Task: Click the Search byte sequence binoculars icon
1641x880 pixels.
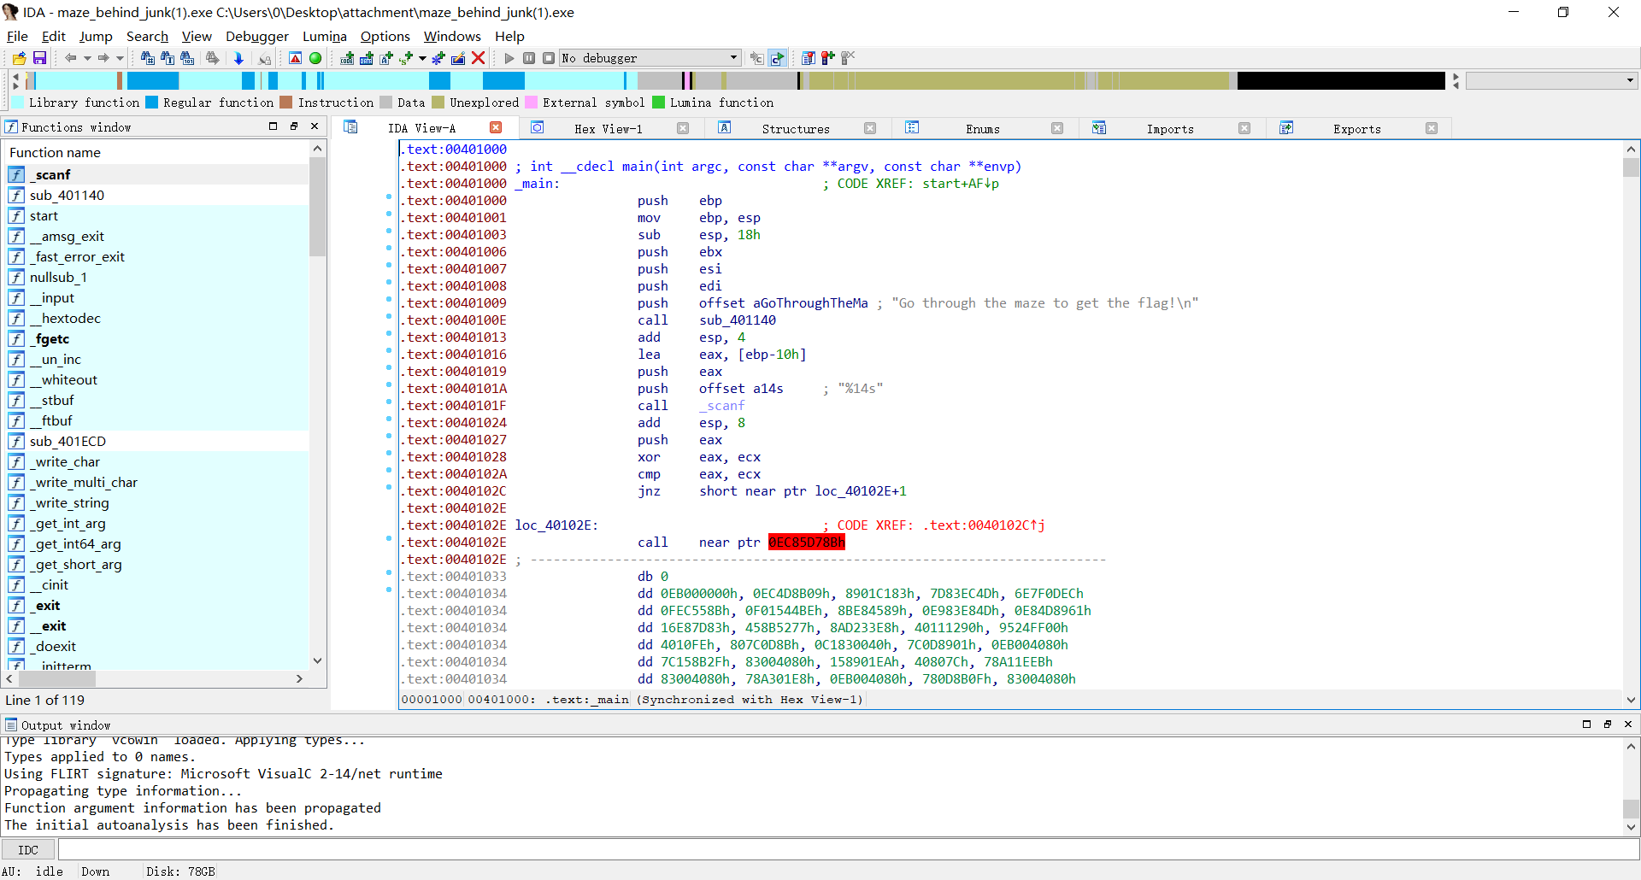Action: [x=188, y=58]
